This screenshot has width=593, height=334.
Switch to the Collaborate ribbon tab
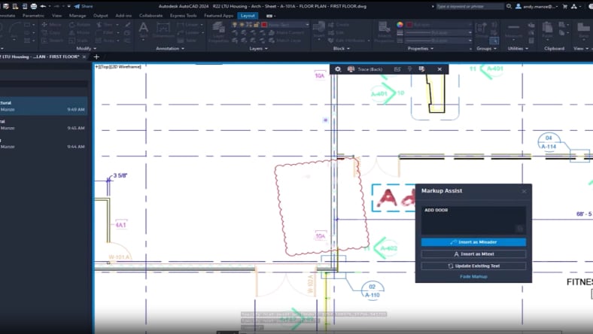(x=151, y=15)
